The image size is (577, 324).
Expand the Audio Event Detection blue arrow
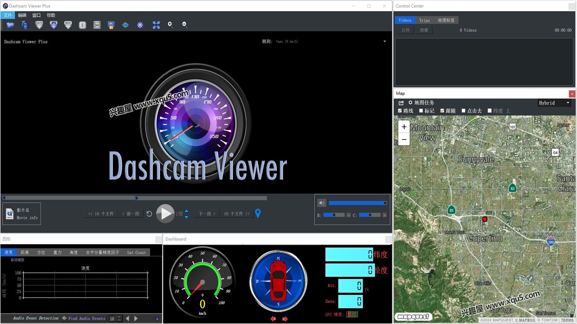click(x=157, y=319)
